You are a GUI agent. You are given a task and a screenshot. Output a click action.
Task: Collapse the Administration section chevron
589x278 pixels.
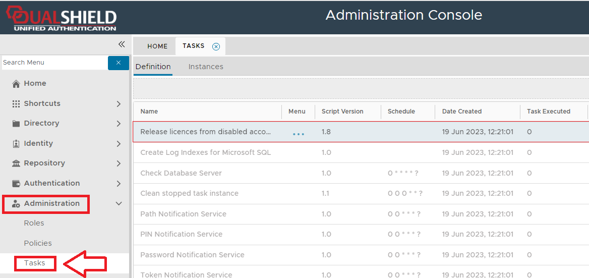pos(119,204)
